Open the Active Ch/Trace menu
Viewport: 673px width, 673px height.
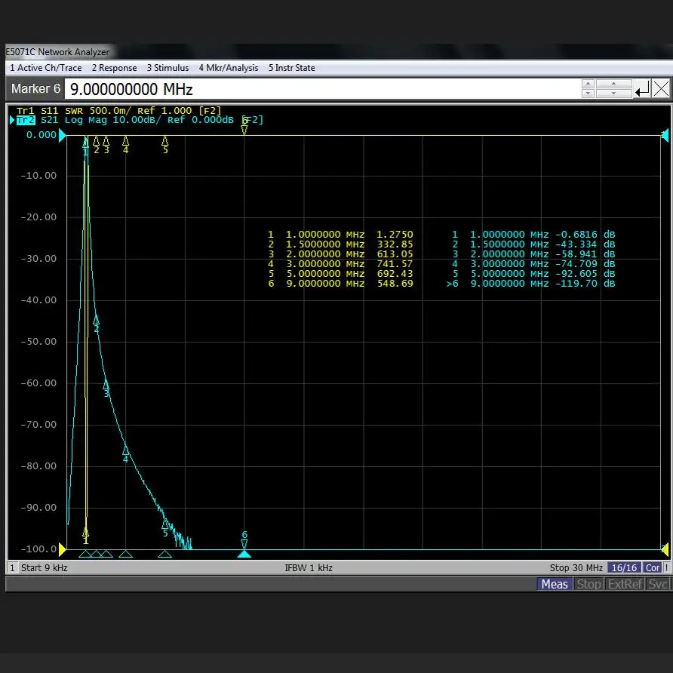click(45, 68)
